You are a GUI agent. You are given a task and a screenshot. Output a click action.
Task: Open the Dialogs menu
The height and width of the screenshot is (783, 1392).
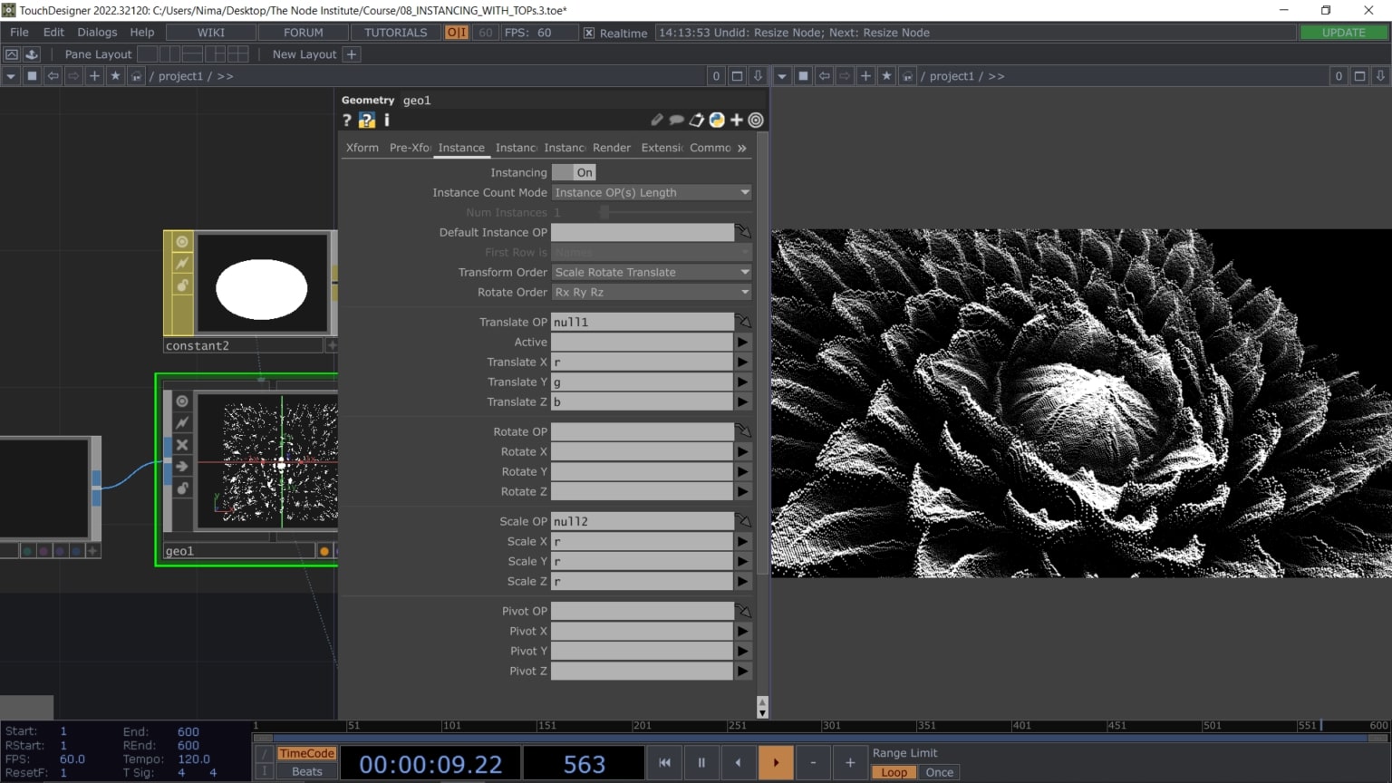97,32
